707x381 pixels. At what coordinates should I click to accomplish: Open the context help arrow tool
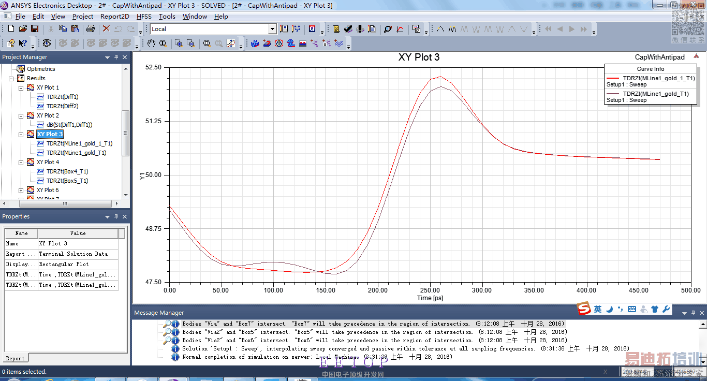[x=23, y=44]
